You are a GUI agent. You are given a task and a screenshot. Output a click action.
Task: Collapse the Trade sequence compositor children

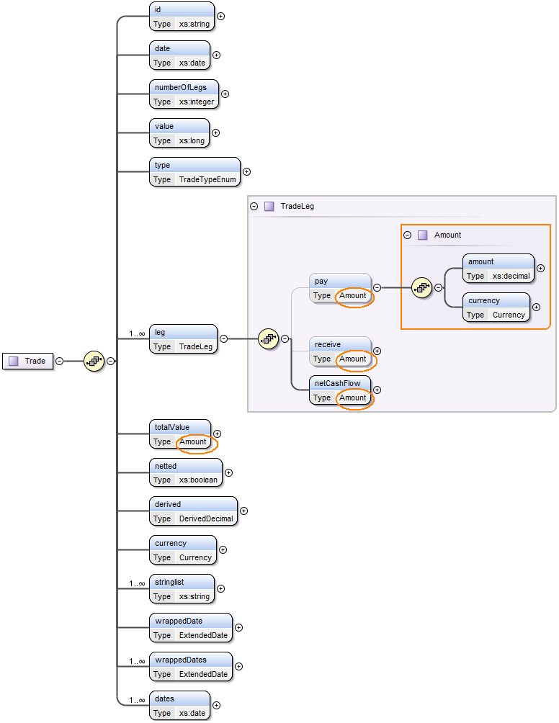point(111,361)
